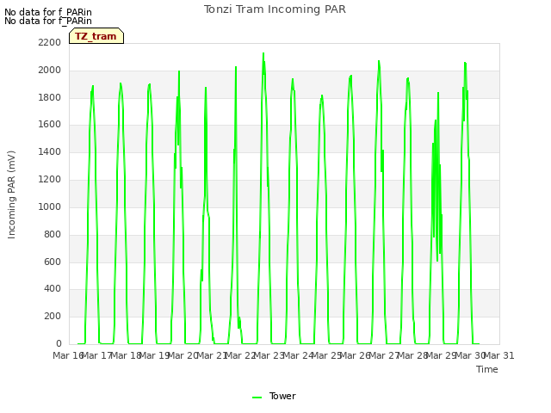
Task: Click the Mar 20 x-axis label
Action: click(183, 355)
